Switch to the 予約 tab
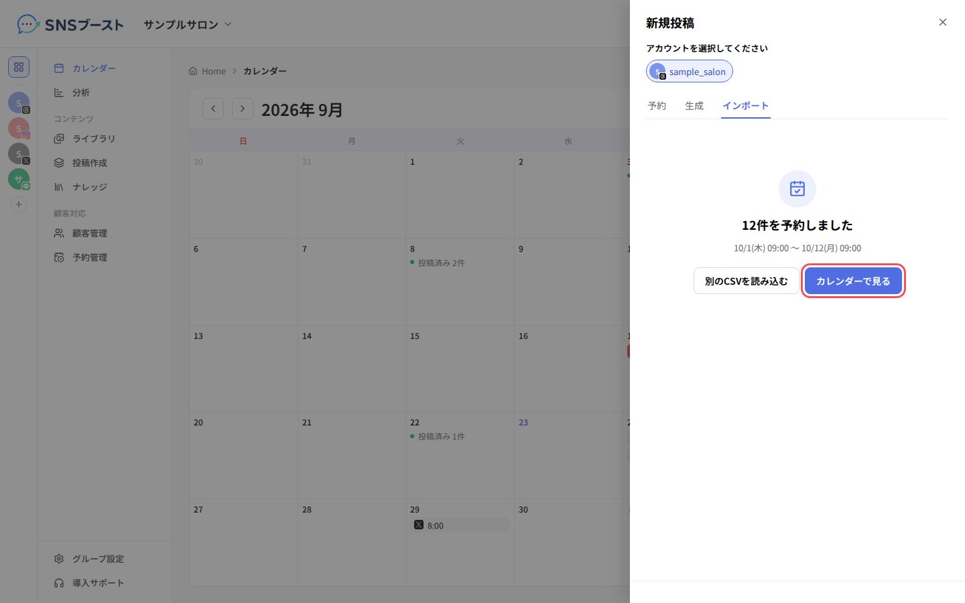965x603 pixels. pyautogui.click(x=657, y=106)
